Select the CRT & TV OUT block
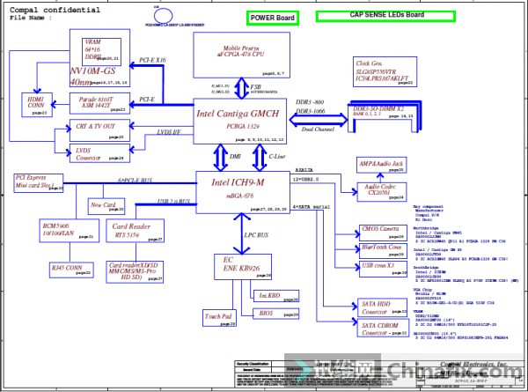This screenshot has height=392, width=528. [x=99, y=130]
